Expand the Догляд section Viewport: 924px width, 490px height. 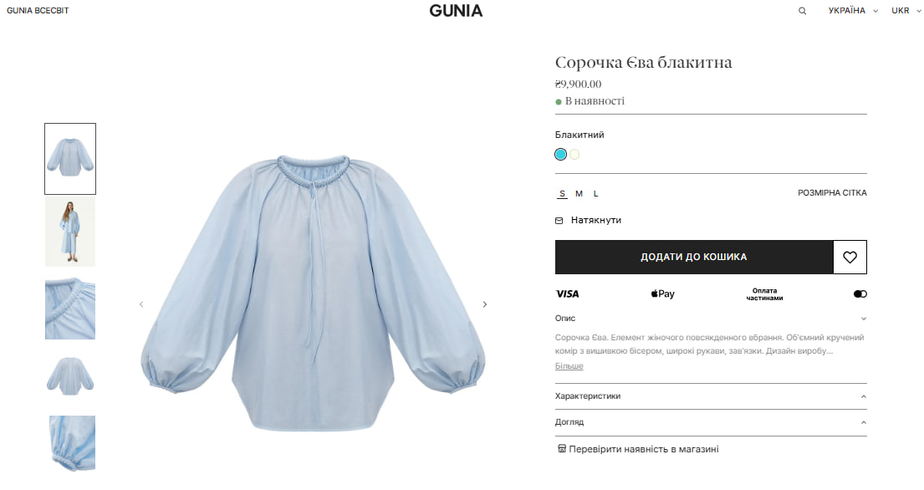711,422
